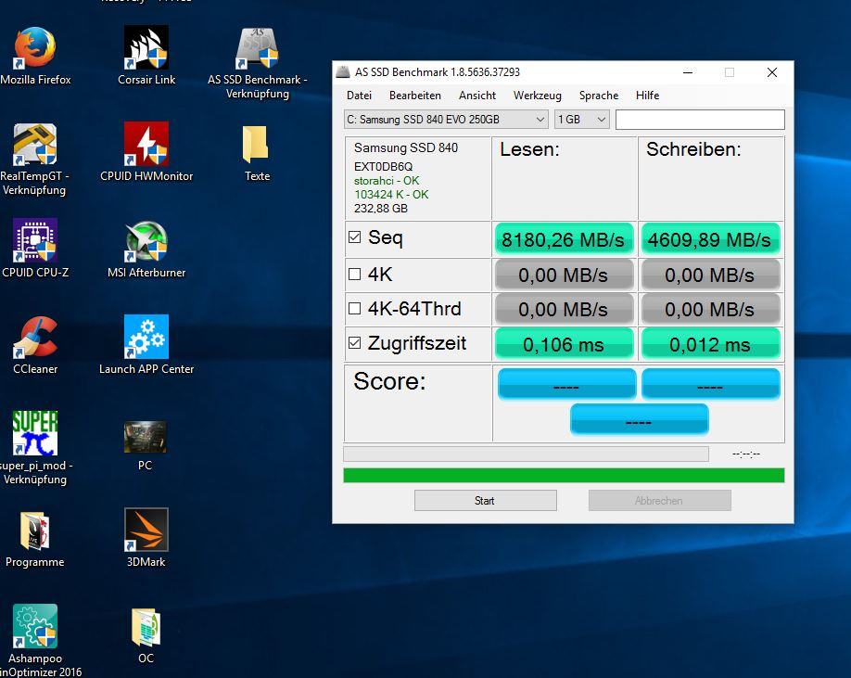Viewport: 851px width, 678px height.
Task: Click the total Score box
Action: pos(640,419)
